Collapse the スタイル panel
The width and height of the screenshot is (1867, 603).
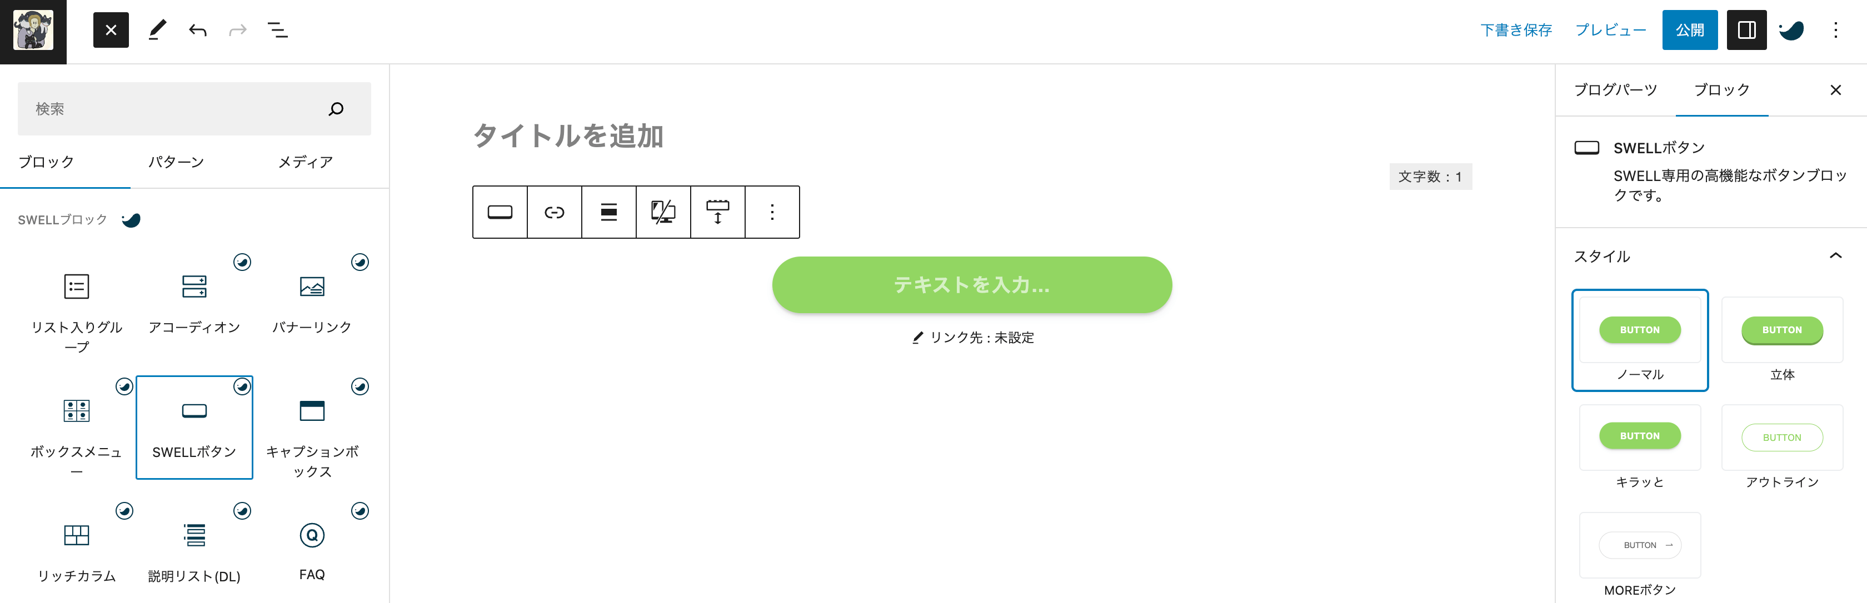pos(1835,255)
